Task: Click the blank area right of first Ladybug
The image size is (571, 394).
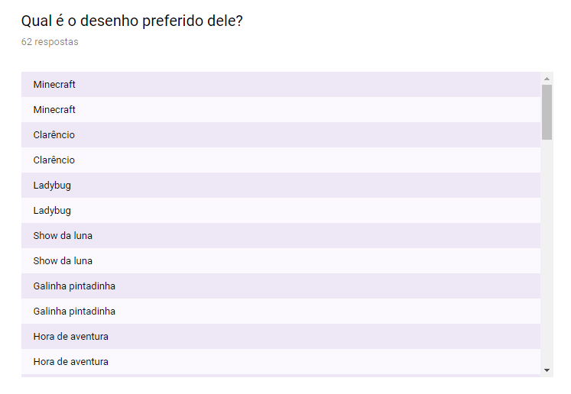Action: (x=306, y=186)
